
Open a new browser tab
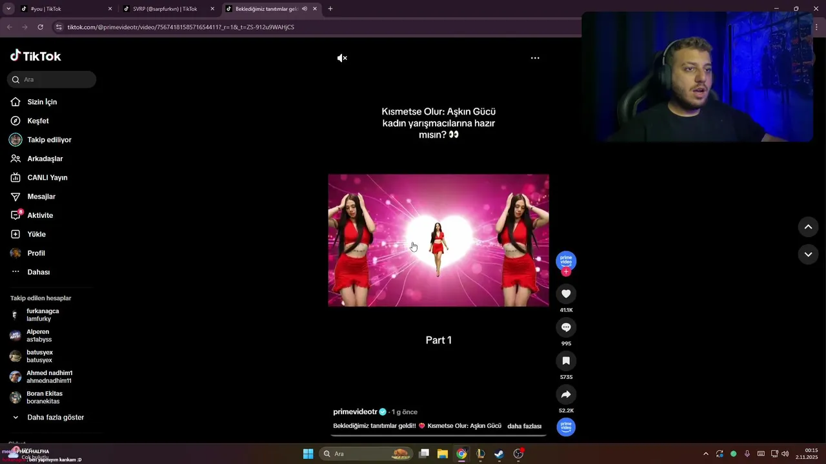pyautogui.click(x=330, y=9)
